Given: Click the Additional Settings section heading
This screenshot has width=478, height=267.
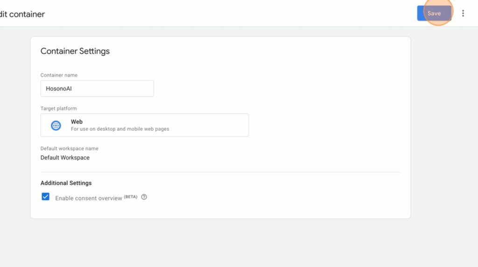Looking at the screenshot, I should click(x=66, y=183).
